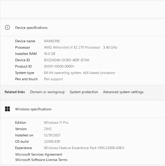This screenshot has width=165, height=166.
Task: Click the Processor label
Action: coord(23,47)
